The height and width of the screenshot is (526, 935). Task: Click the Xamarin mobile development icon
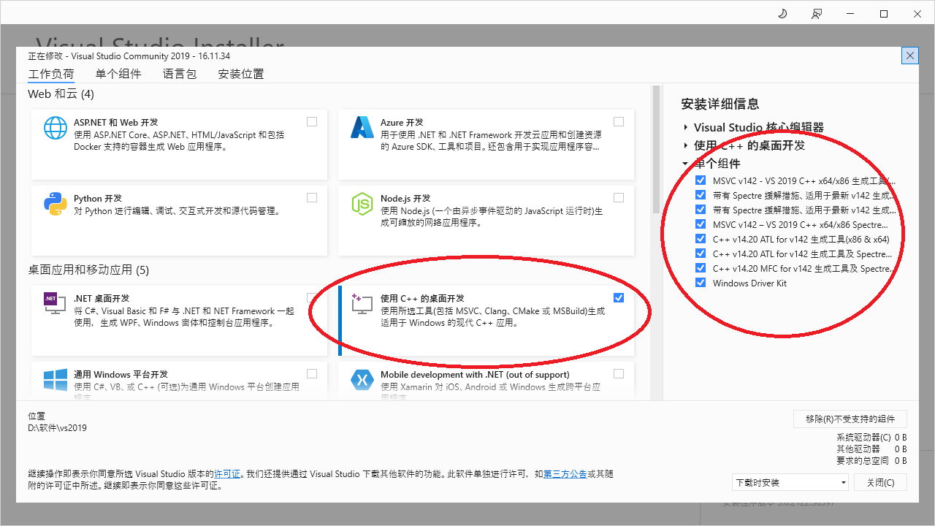pyautogui.click(x=362, y=379)
